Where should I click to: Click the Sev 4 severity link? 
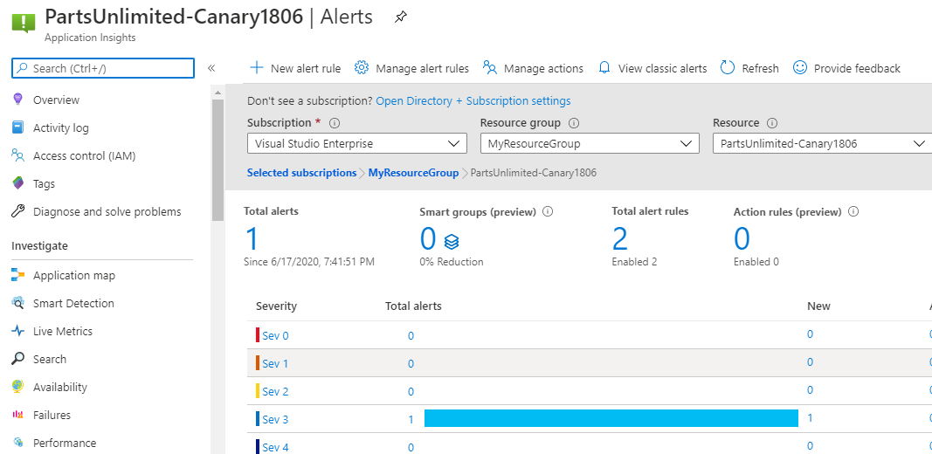pos(275,447)
